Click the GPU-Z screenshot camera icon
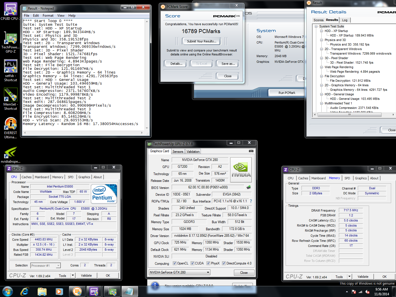 pos(251,151)
